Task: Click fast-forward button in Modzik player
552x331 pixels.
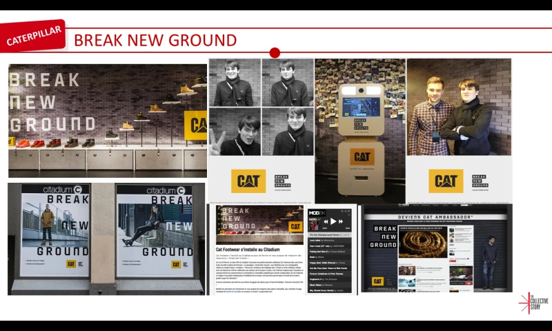Action: point(340,221)
